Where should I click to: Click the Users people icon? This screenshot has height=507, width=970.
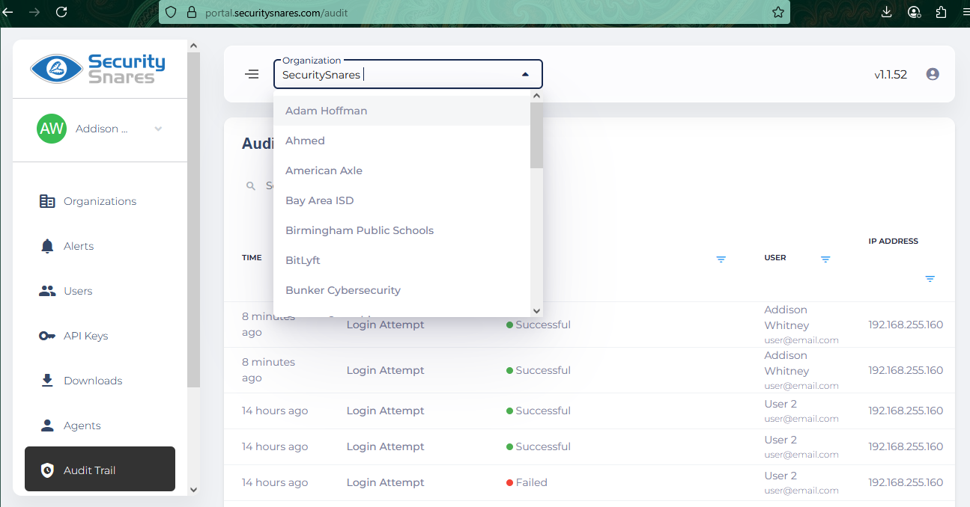[x=47, y=291]
